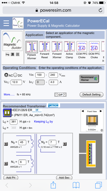Image resolution: width=107 pixels, height=191 pixels.
Task: Open Safari bookmarks
Action: [x=76, y=185]
